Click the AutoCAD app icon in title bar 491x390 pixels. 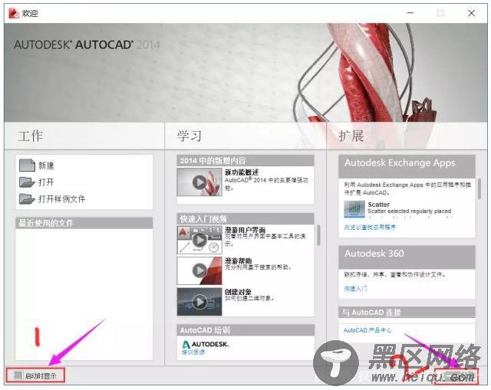14,13
